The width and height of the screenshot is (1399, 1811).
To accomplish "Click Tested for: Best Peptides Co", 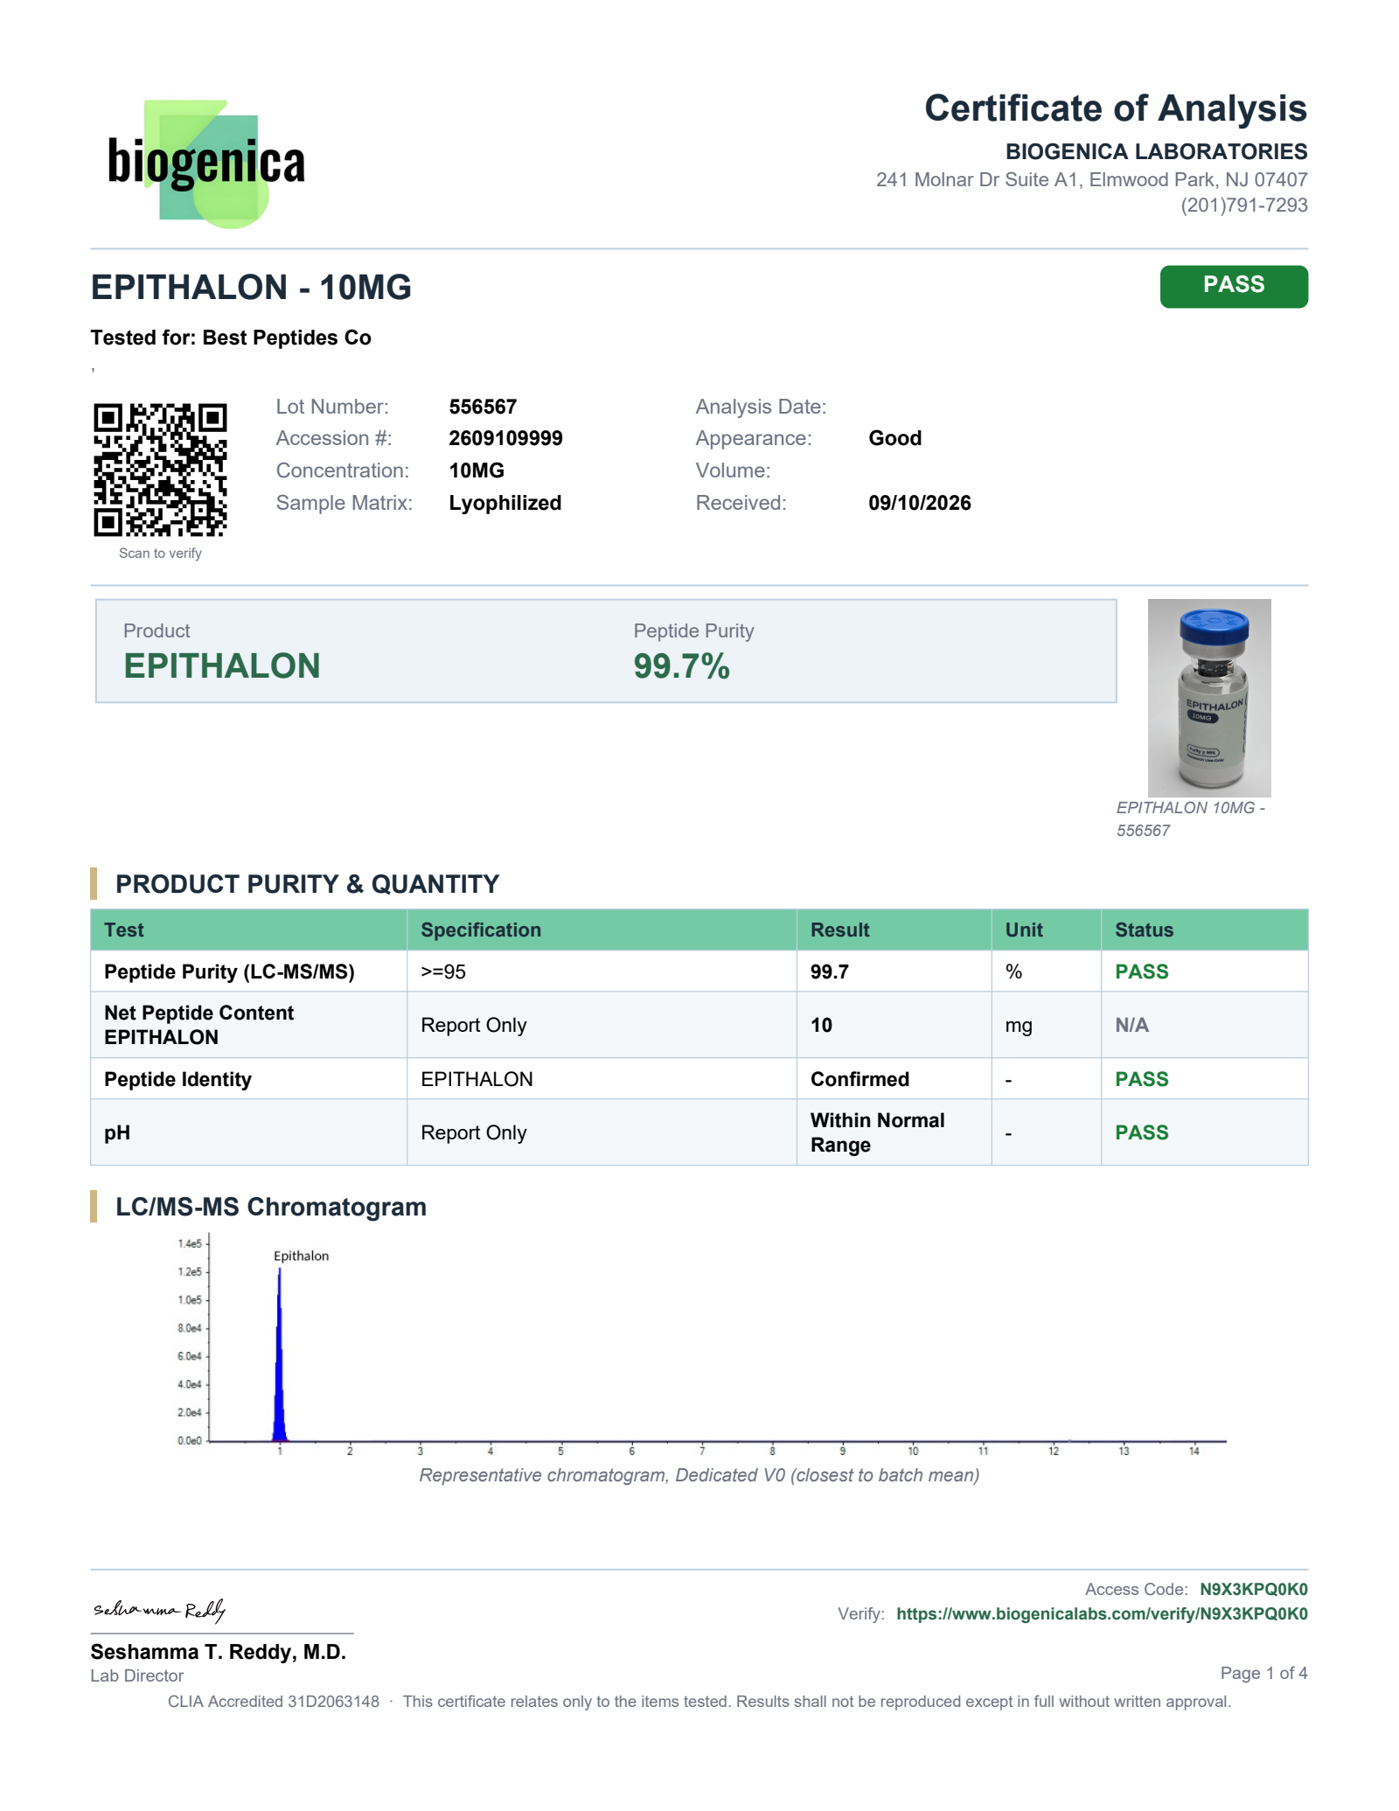I will point(231,338).
